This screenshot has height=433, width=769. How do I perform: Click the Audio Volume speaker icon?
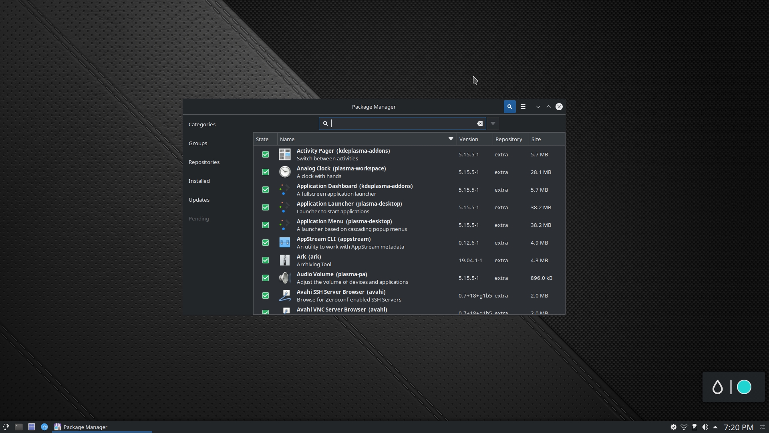[285, 278]
